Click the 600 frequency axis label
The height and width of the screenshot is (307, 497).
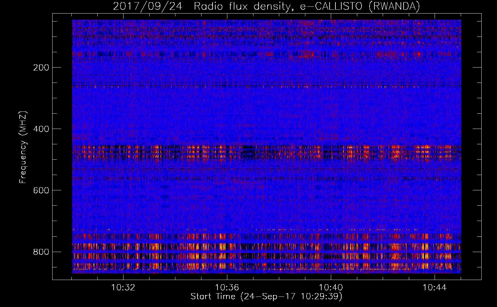click(x=41, y=190)
